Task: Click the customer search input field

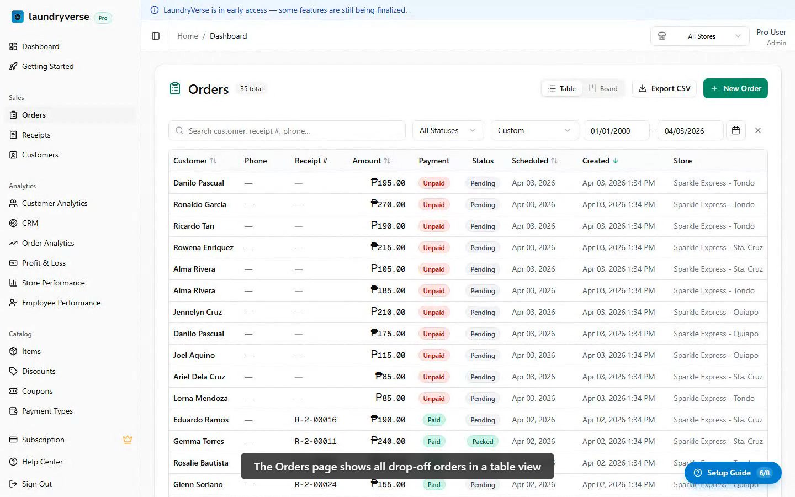Action: click(x=287, y=130)
